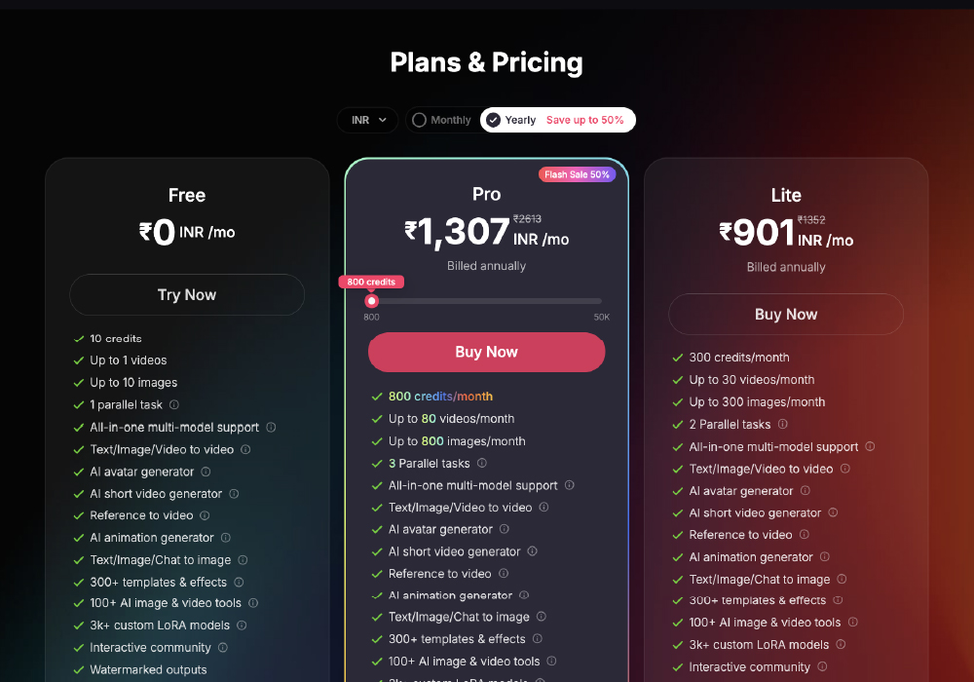This screenshot has width=974, height=682.
Task: Click info icon beside Free Interactive community
Action: (x=222, y=647)
